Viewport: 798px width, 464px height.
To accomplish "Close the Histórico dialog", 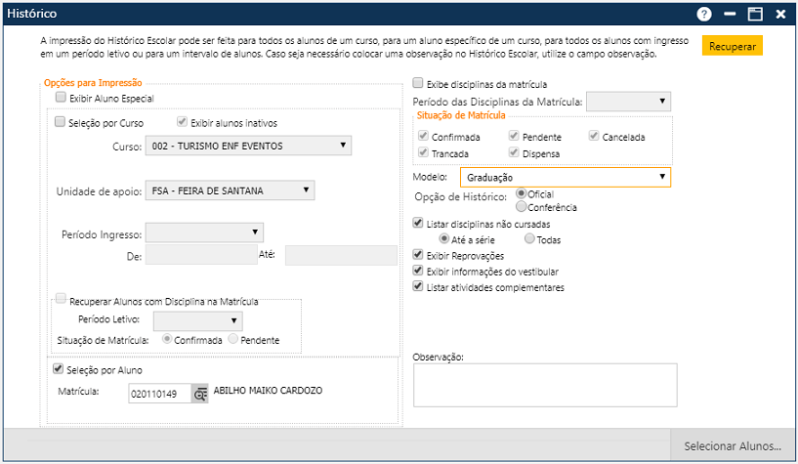I will (x=781, y=15).
